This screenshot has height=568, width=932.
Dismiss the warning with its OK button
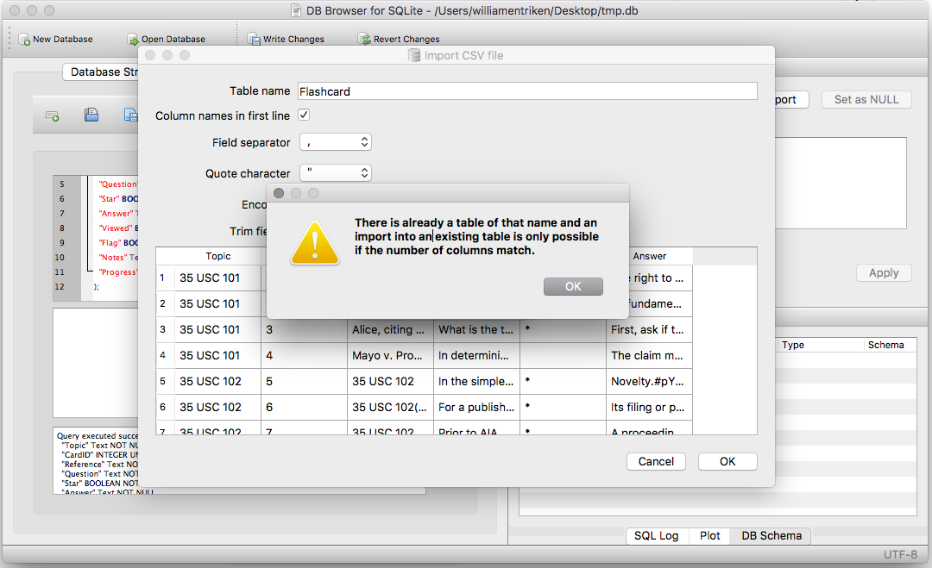(573, 287)
